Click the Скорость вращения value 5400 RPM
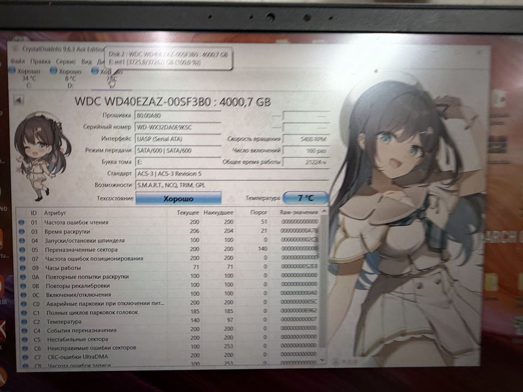This screenshot has width=523, height=392. click(x=306, y=139)
